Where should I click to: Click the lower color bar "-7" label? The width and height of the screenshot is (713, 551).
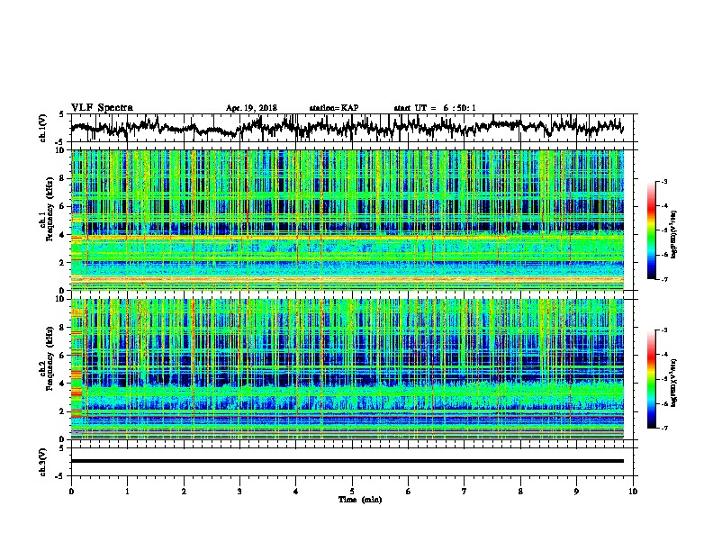[x=663, y=428]
